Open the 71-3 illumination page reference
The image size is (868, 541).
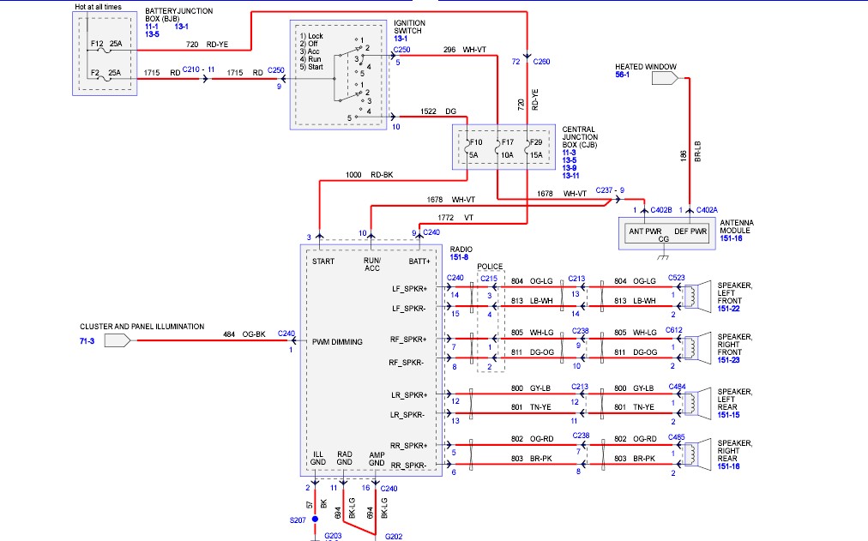tap(87, 340)
